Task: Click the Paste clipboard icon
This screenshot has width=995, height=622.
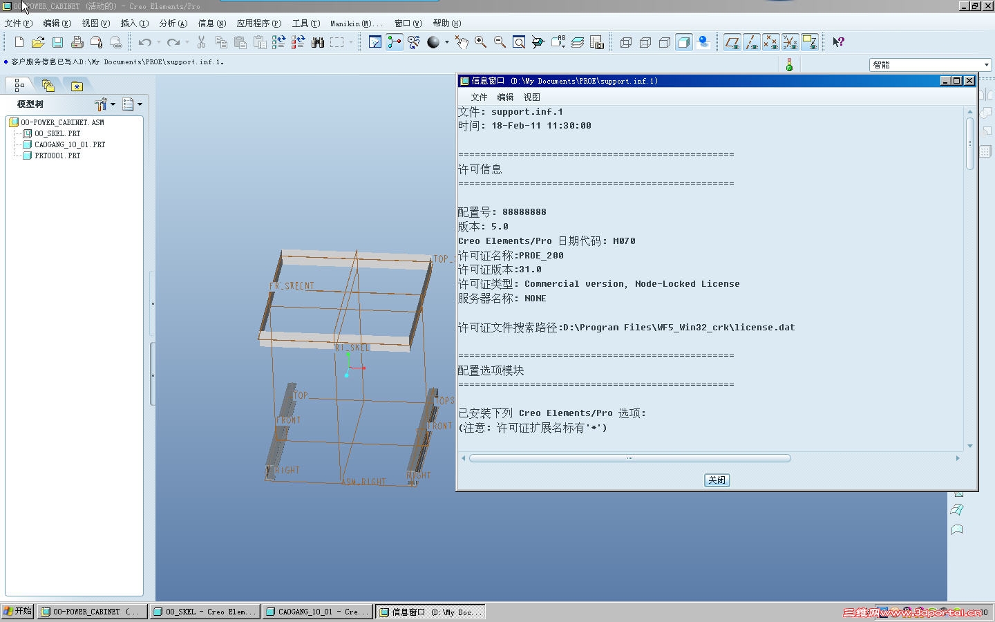Action: 240,42
